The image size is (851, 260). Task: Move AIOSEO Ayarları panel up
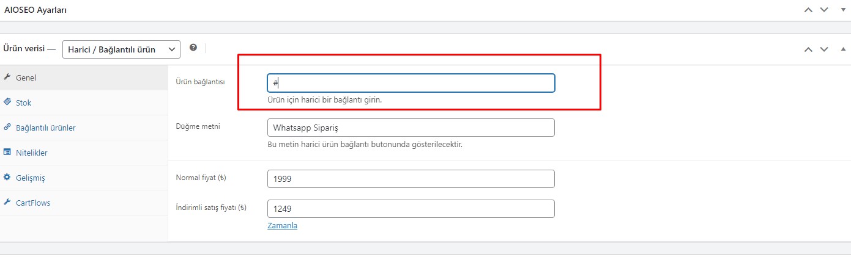808,10
